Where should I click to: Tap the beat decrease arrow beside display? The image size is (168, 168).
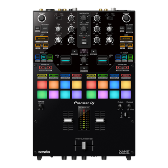click(74, 51)
